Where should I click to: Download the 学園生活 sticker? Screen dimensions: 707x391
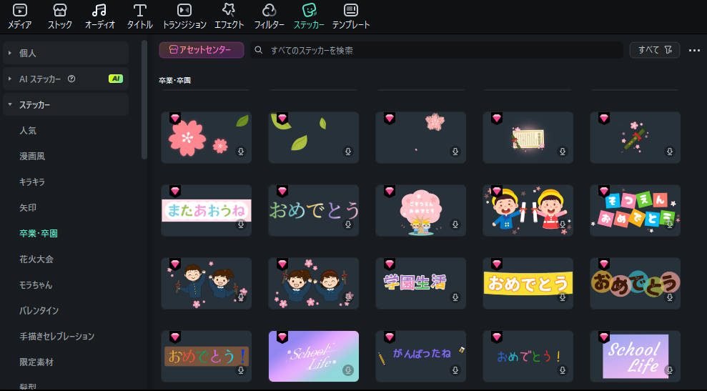tap(455, 297)
